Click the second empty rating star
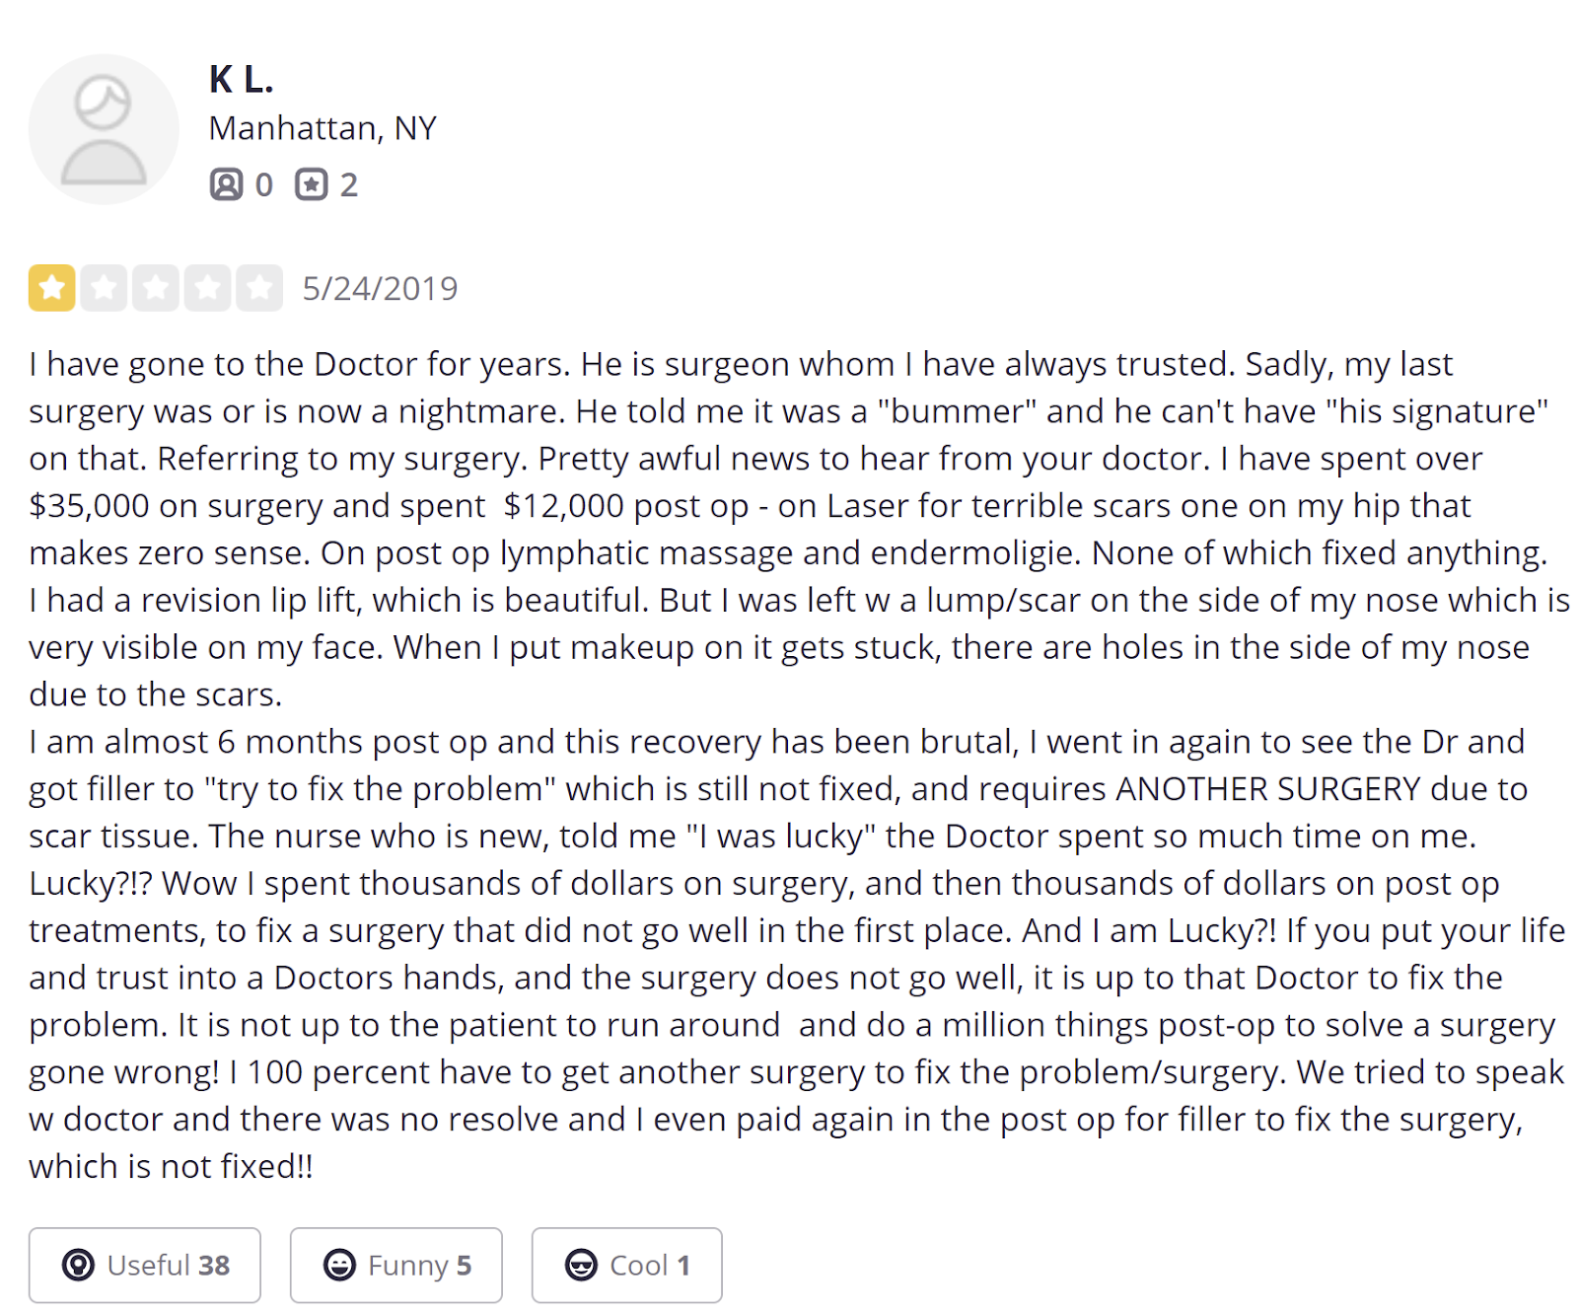Image resolution: width=1578 pixels, height=1313 pixels. click(x=104, y=288)
